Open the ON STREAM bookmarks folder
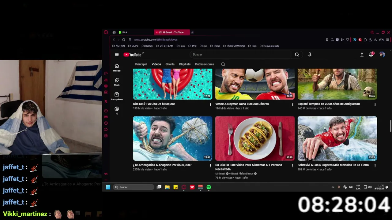392x220 pixels. (x=165, y=46)
